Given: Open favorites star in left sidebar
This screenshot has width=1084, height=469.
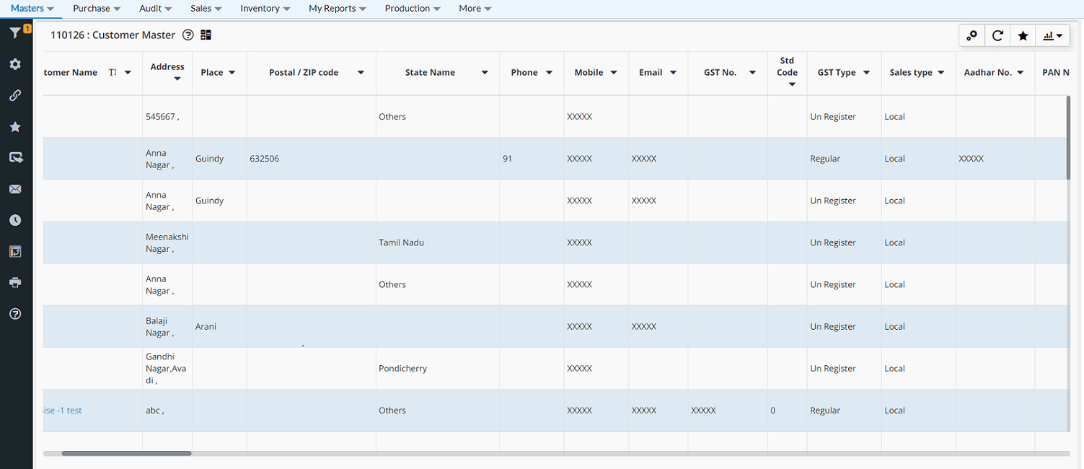Looking at the screenshot, I should (15, 127).
